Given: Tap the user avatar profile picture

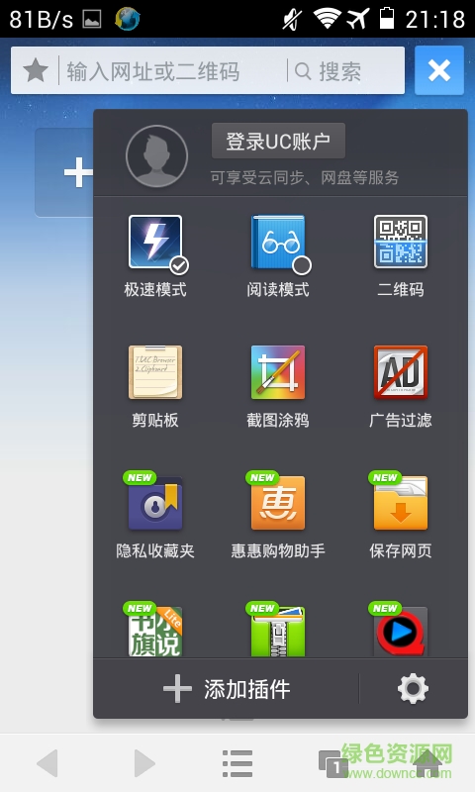Looking at the screenshot, I should [156, 156].
